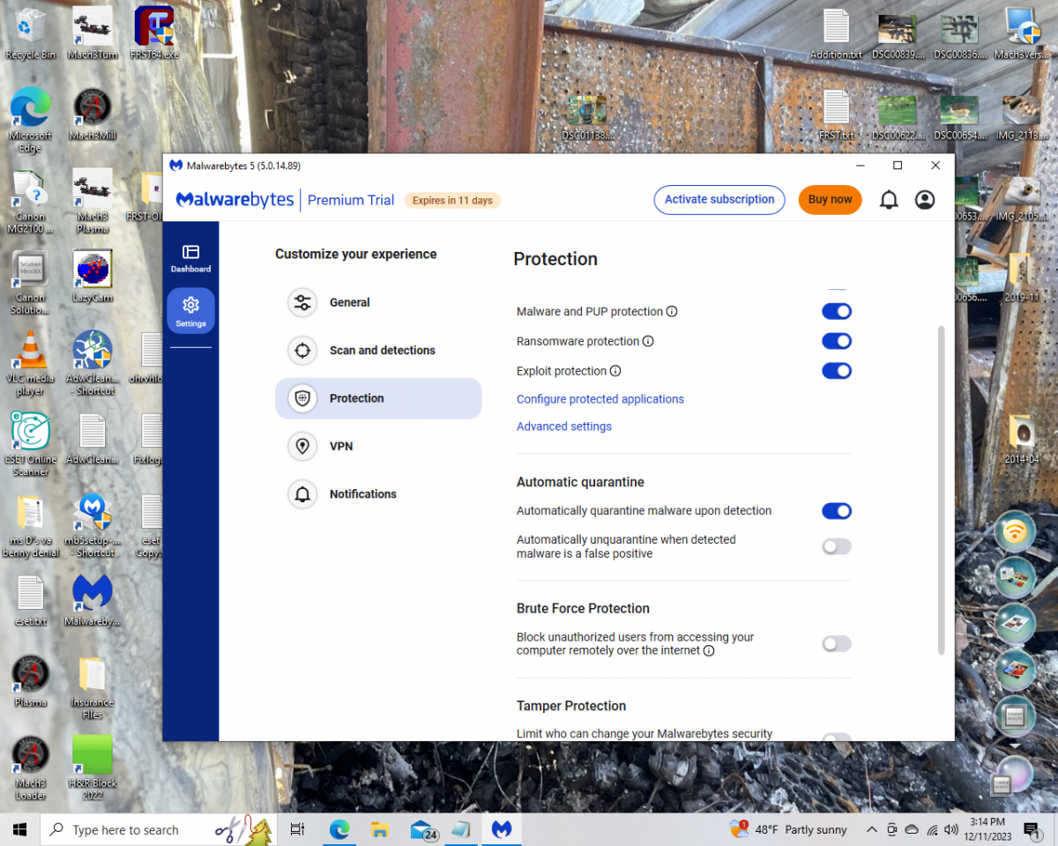Open Mail app in the taskbar
1058x846 pixels.
422,829
